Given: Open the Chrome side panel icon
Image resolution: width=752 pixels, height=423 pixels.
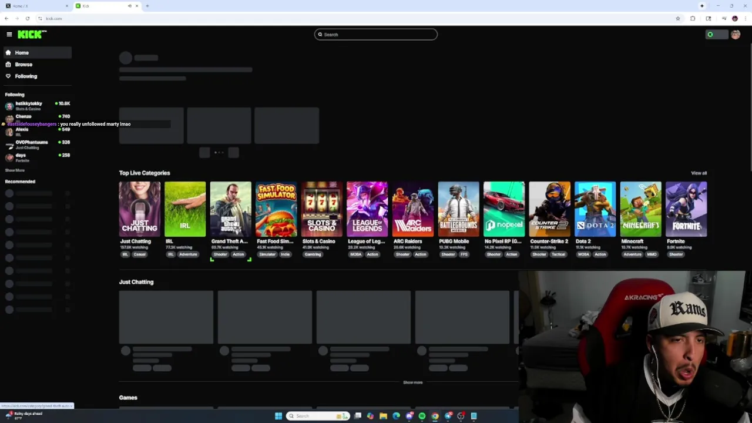Looking at the screenshot, I should click(x=709, y=18).
